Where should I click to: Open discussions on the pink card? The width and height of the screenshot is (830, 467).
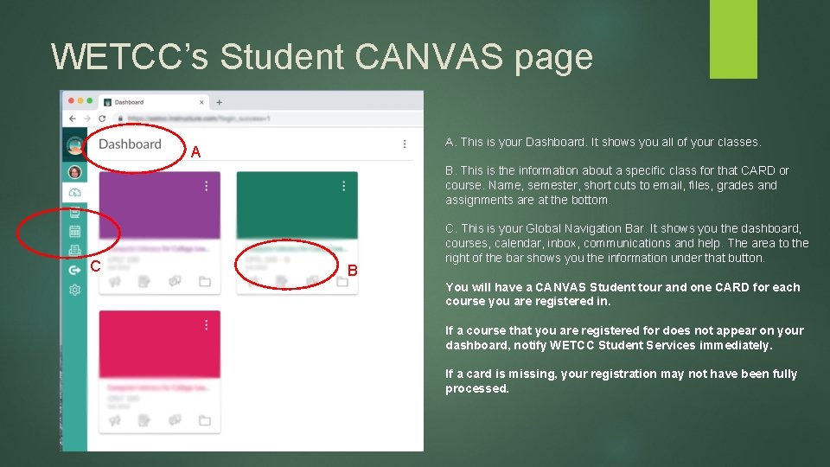click(174, 420)
